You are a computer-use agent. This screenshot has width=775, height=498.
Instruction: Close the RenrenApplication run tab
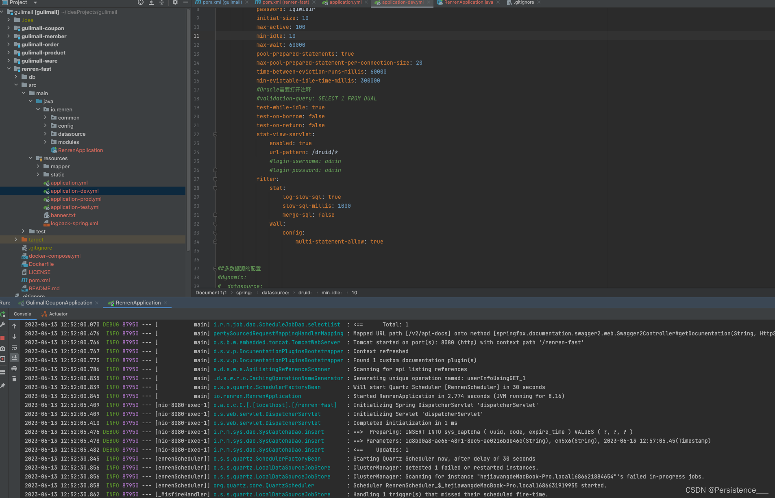tap(165, 303)
